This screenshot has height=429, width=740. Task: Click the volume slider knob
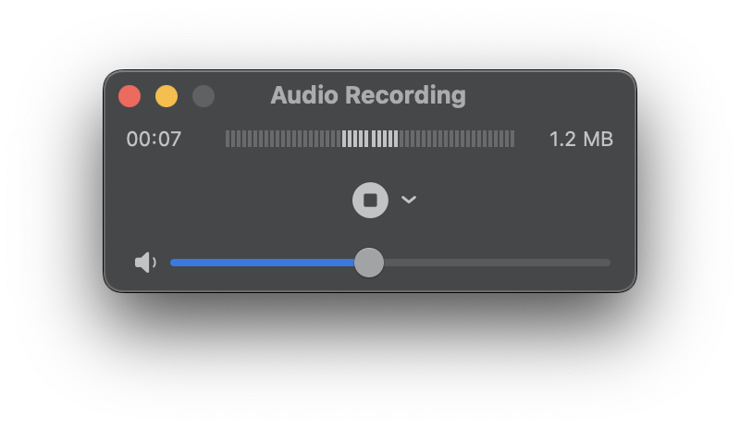[x=369, y=263]
